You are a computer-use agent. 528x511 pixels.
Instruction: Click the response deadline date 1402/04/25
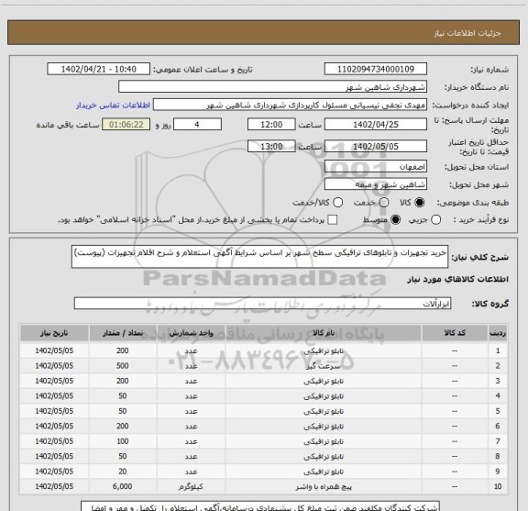[x=376, y=125]
